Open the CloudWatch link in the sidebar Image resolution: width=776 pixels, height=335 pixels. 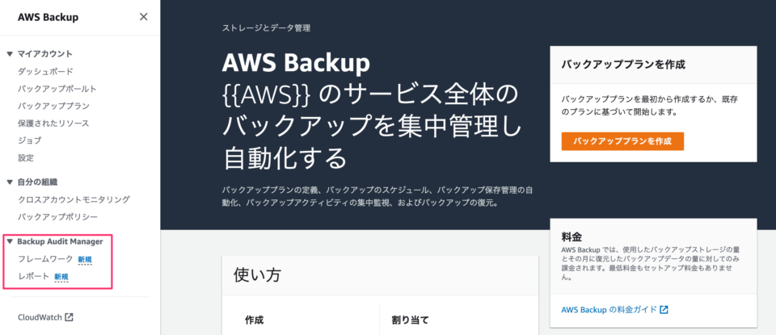tap(40, 317)
